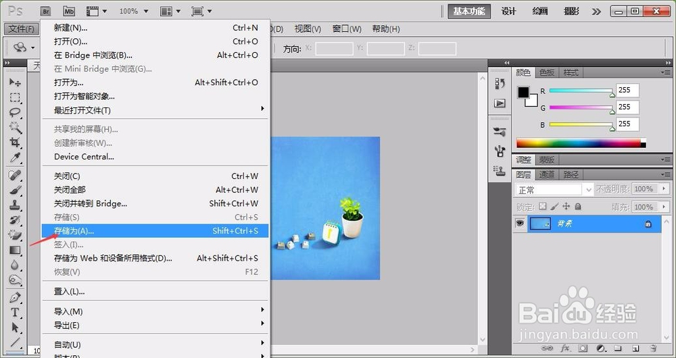Switch to the 色板 tab

pos(547,72)
